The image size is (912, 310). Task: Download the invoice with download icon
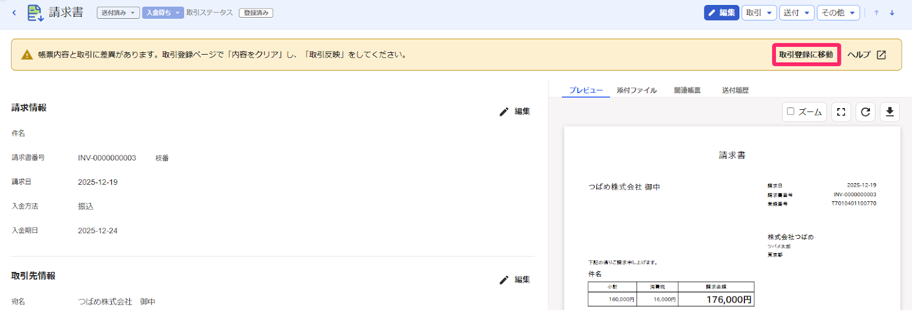coord(890,112)
